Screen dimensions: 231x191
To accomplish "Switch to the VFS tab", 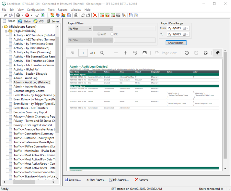I will point(39,21).
